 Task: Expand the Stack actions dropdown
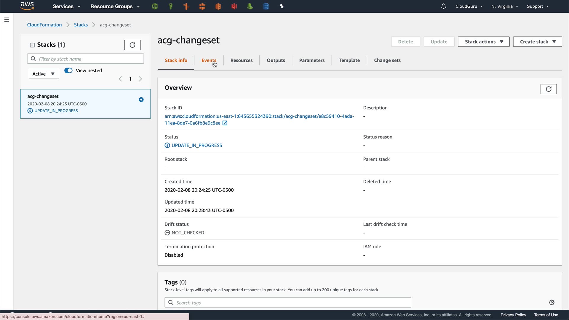click(483, 42)
